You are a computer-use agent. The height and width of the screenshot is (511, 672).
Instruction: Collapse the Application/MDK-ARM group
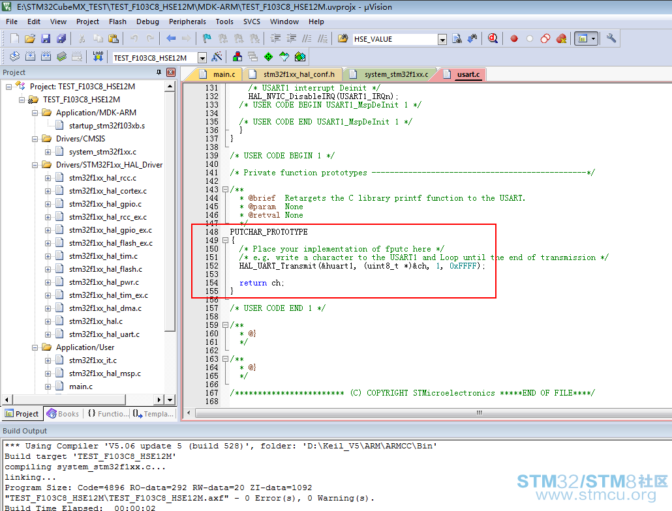(35, 113)
